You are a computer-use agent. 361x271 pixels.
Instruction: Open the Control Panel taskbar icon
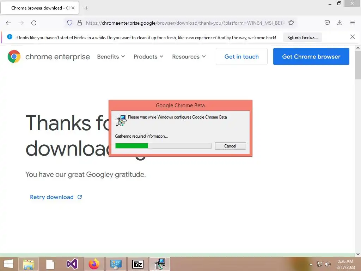[116, 264]
